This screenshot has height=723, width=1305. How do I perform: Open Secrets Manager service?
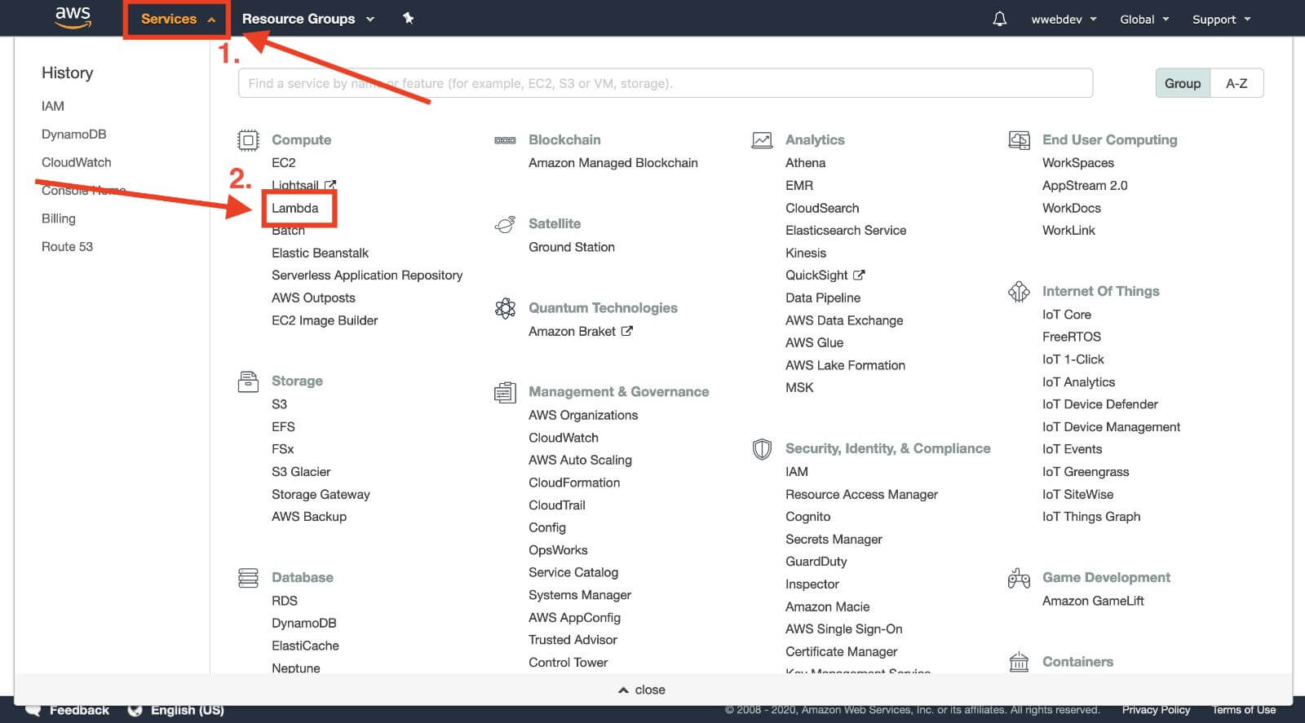pyautogui.click(x=834, y=540)
